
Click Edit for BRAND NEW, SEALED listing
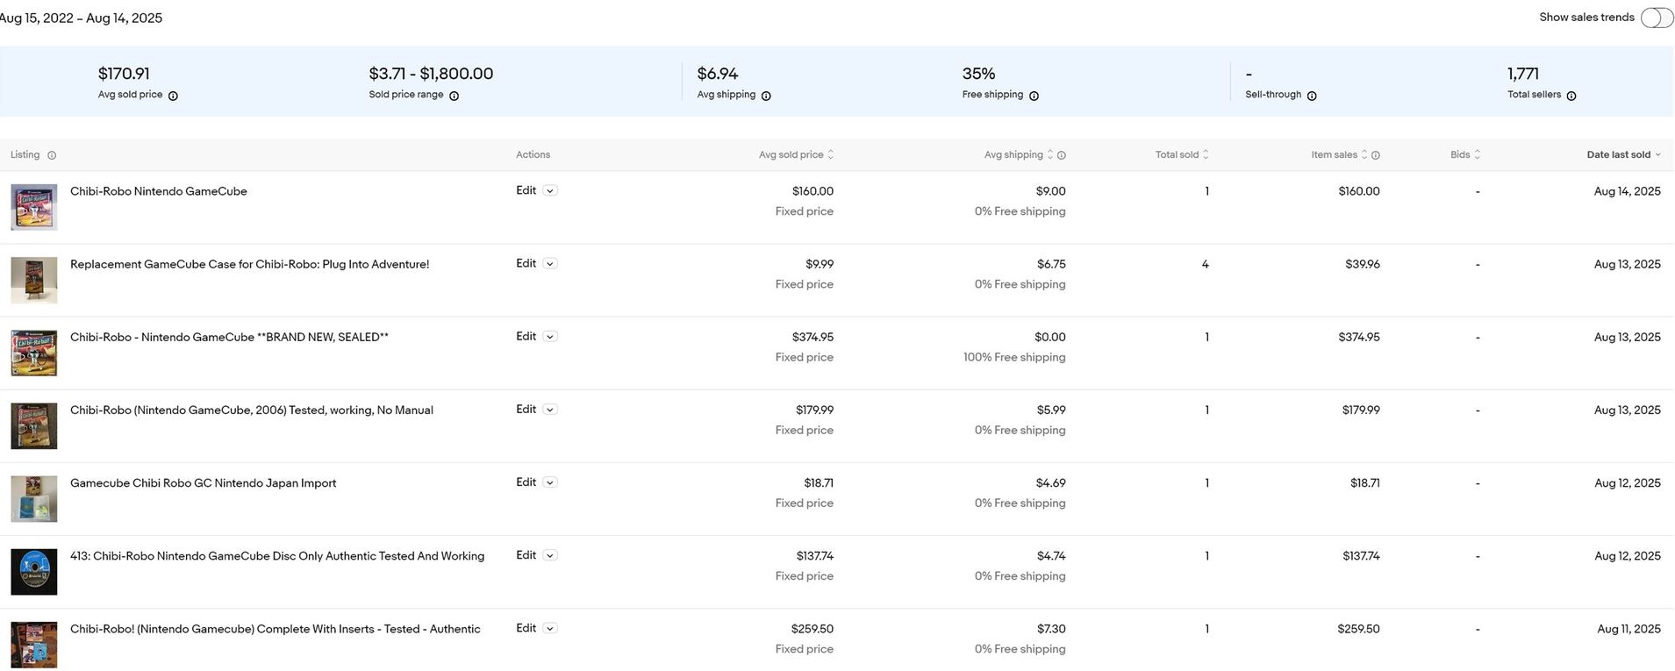tap(526, 336)
